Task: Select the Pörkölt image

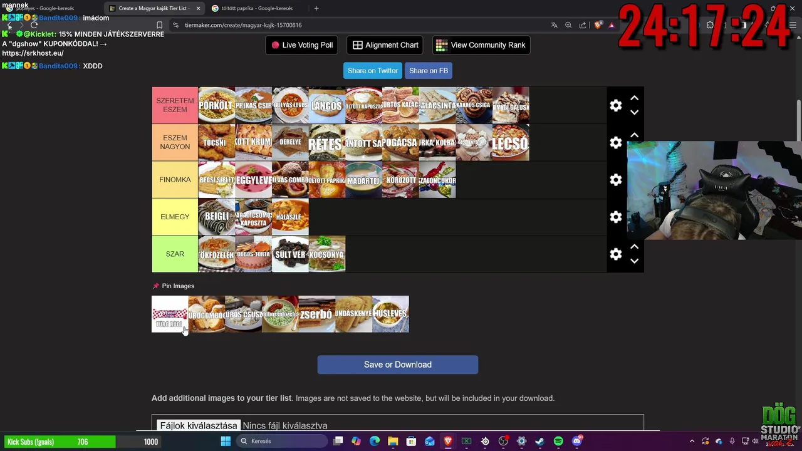Action: click(217, 105)
